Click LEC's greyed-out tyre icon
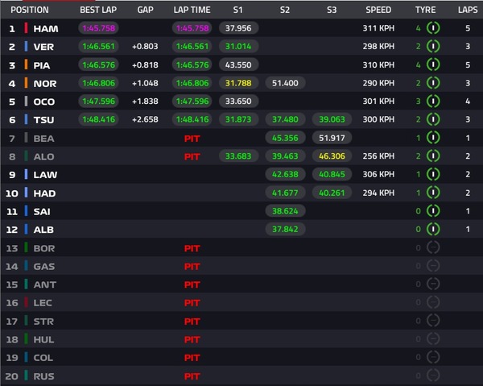 pos(433,302)
